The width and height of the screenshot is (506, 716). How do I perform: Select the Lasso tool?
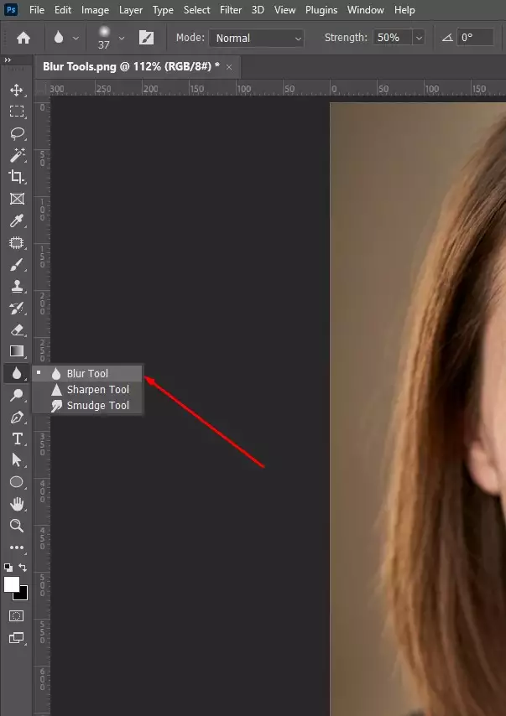click(17, 133)
